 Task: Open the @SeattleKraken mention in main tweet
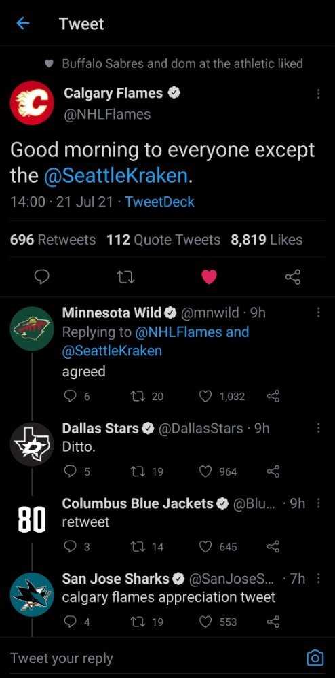(116, 175)
